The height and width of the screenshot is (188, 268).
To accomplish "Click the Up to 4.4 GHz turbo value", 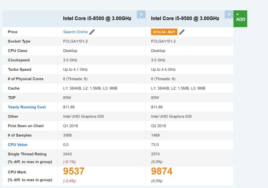I will [x=163, y=69].
